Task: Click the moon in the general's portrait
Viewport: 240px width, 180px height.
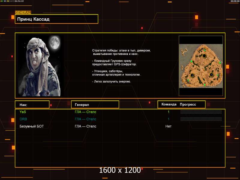Action: click(x=54, y=42)
